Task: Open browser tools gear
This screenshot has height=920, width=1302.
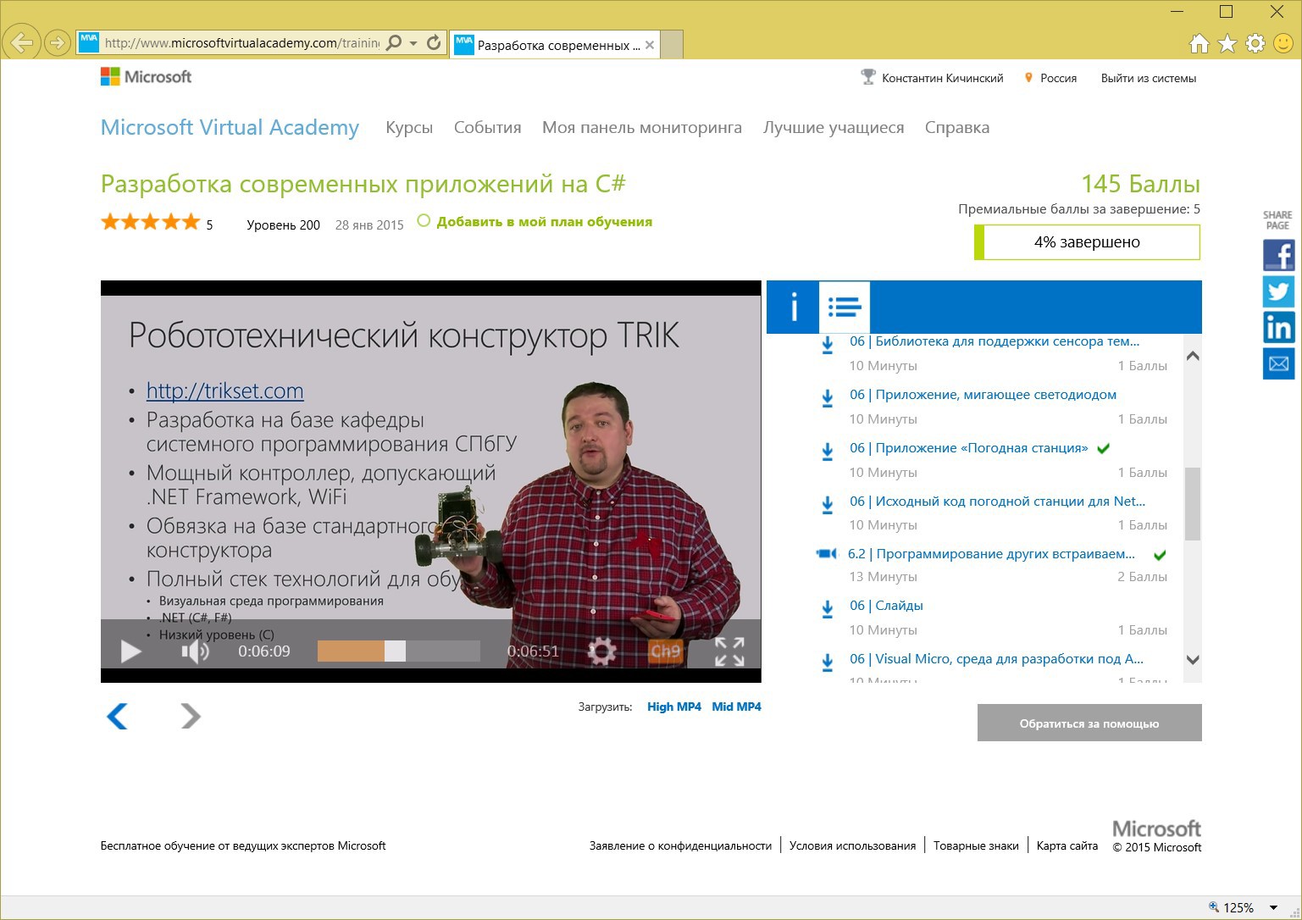Action: click(1255, 43)
